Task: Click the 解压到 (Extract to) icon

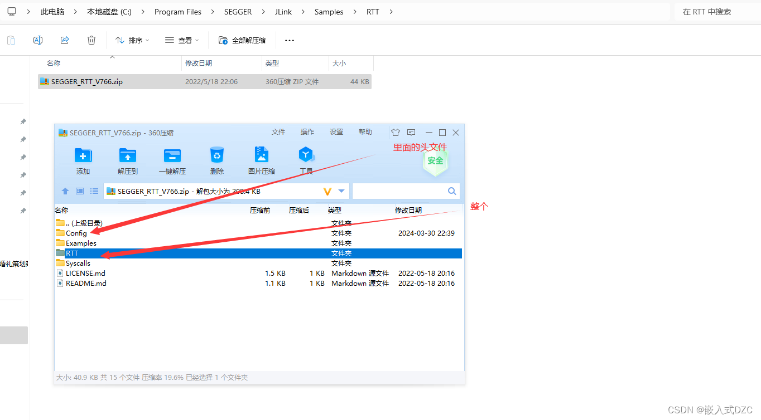Action: (128, 155)
